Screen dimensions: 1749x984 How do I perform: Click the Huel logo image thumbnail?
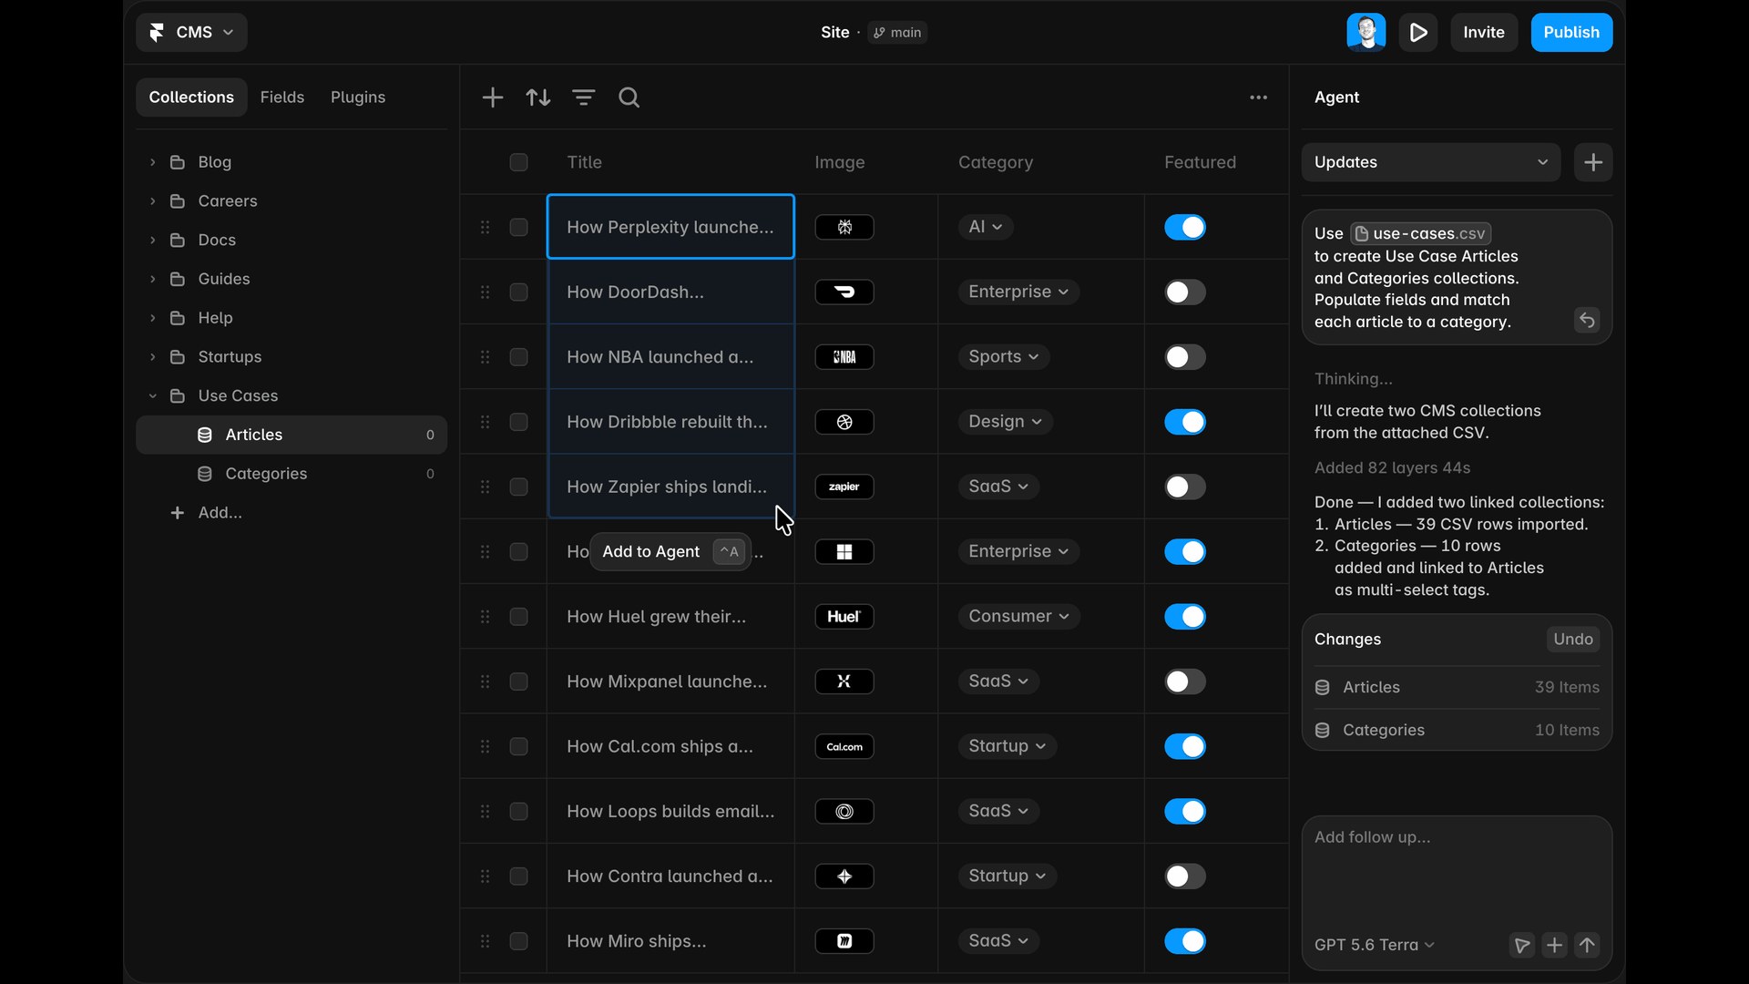[844, 617]
